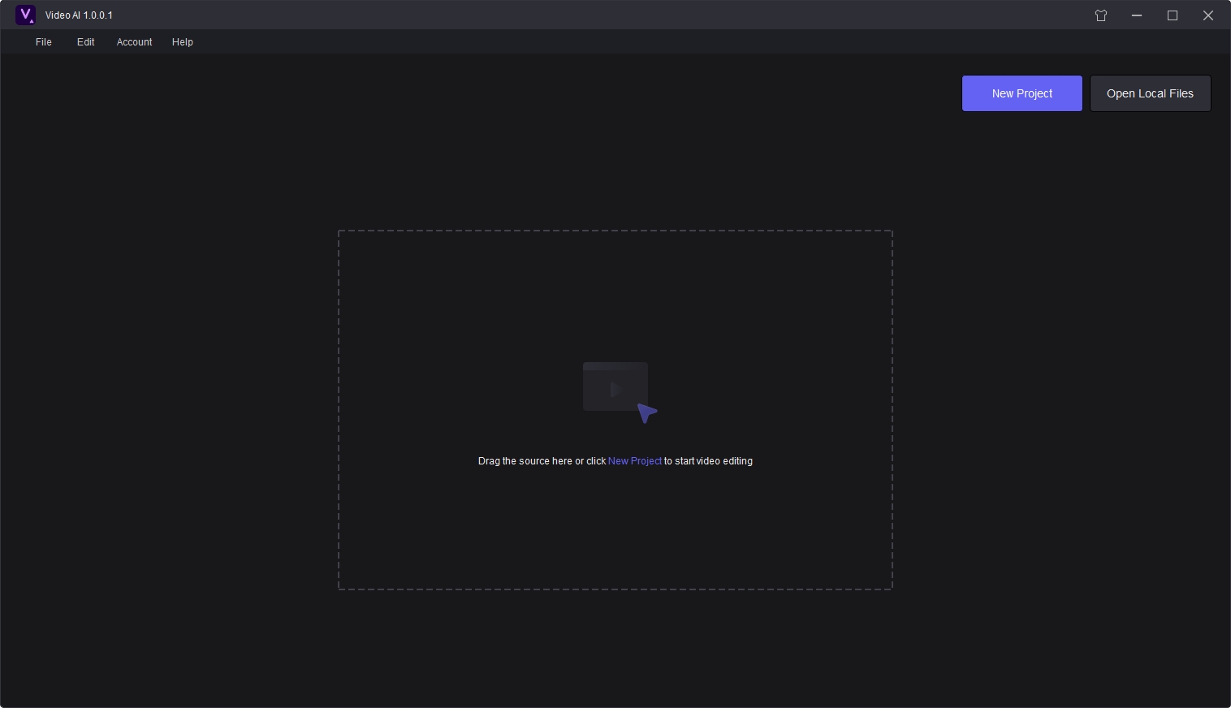Close the Video AI application
Image resolution: width=1231 pixels, height=708 pixels.
point(1207,15)
